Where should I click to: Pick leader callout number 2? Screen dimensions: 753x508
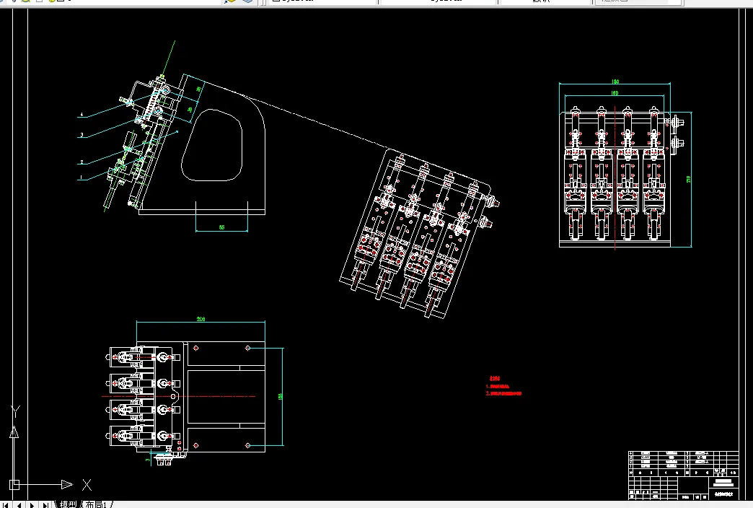click(x=82, y=162)
